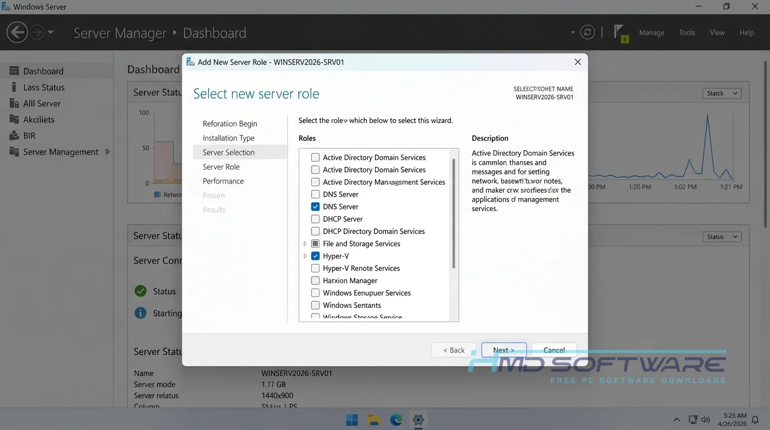Viewport: 770px width, 430px height.
Task: Click the Server Manager main window scrollbar
Action: pyautogui.click(x=766, y=144)
